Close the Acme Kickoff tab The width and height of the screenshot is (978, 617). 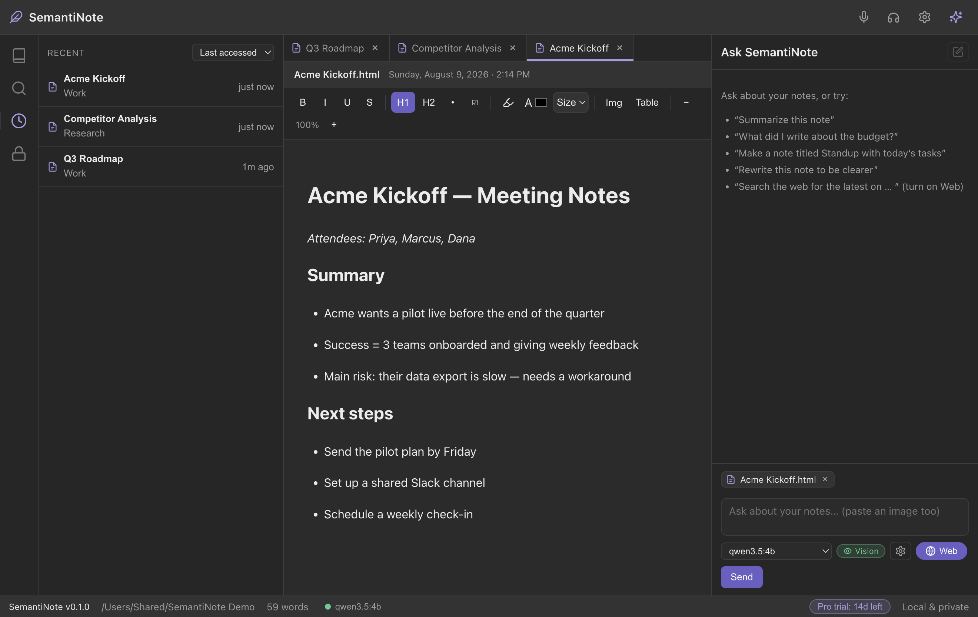pyautogui.click(x=619, y=48)
